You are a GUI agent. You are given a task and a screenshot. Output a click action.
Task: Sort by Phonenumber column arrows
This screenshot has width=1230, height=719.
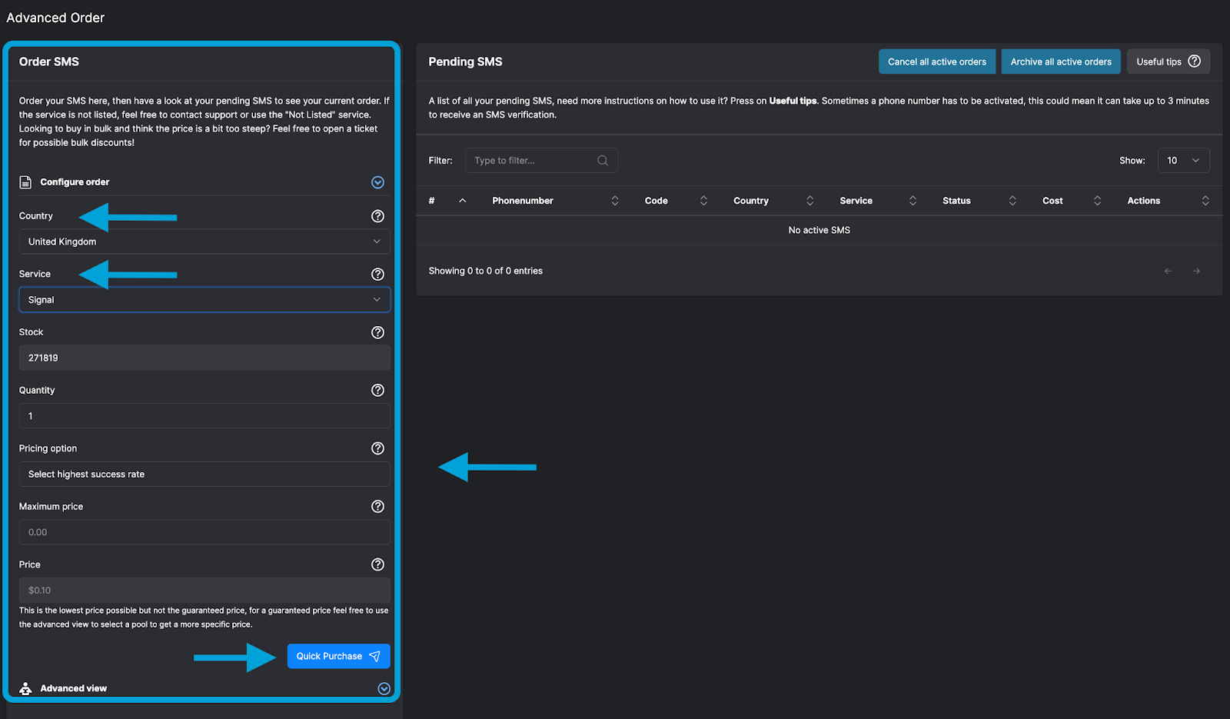coord(615,201)
